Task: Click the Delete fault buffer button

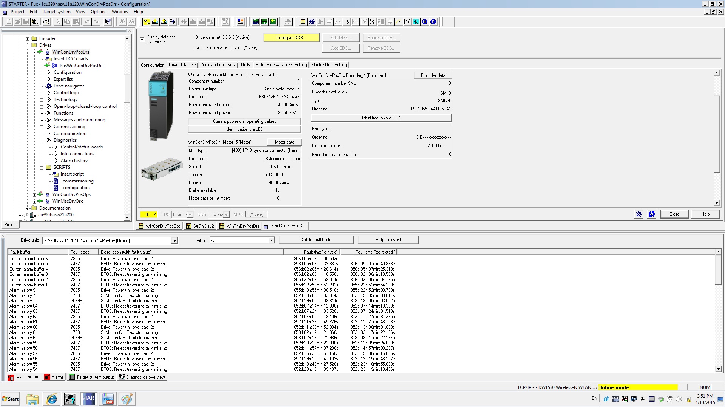Action: [316, 240]
